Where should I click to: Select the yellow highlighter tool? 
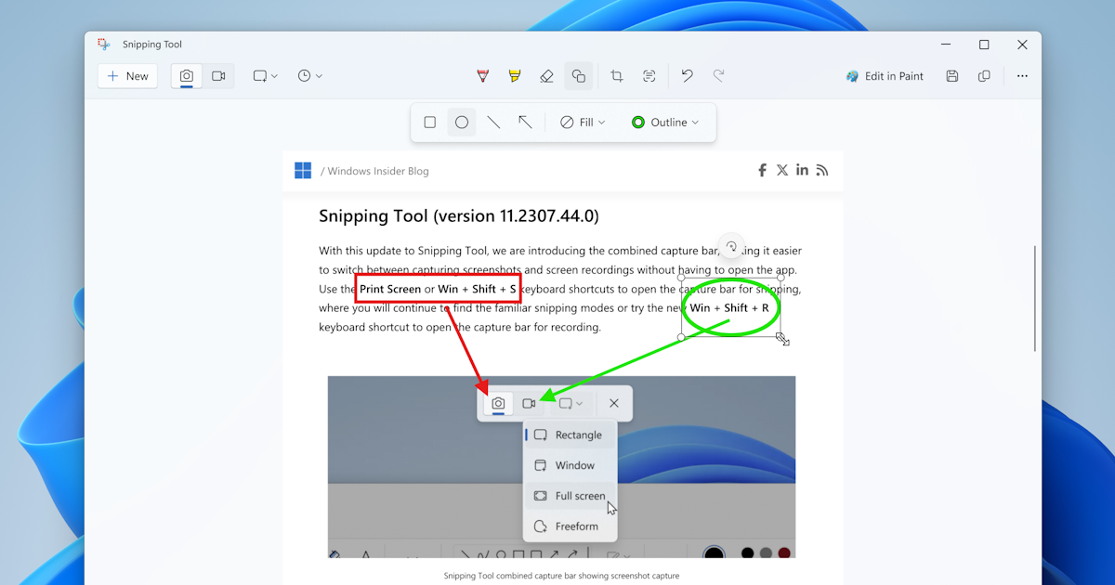pyautogui.click(x=516, y=75)
